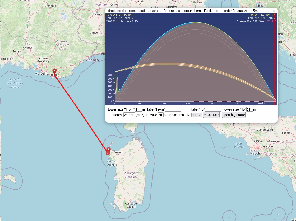296x221 pixels.
Task: Click the green terrain peak at profile start
Action: coord(117,78)
